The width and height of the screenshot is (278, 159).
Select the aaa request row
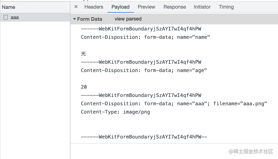pyautogui.click(x=35, y=17)
